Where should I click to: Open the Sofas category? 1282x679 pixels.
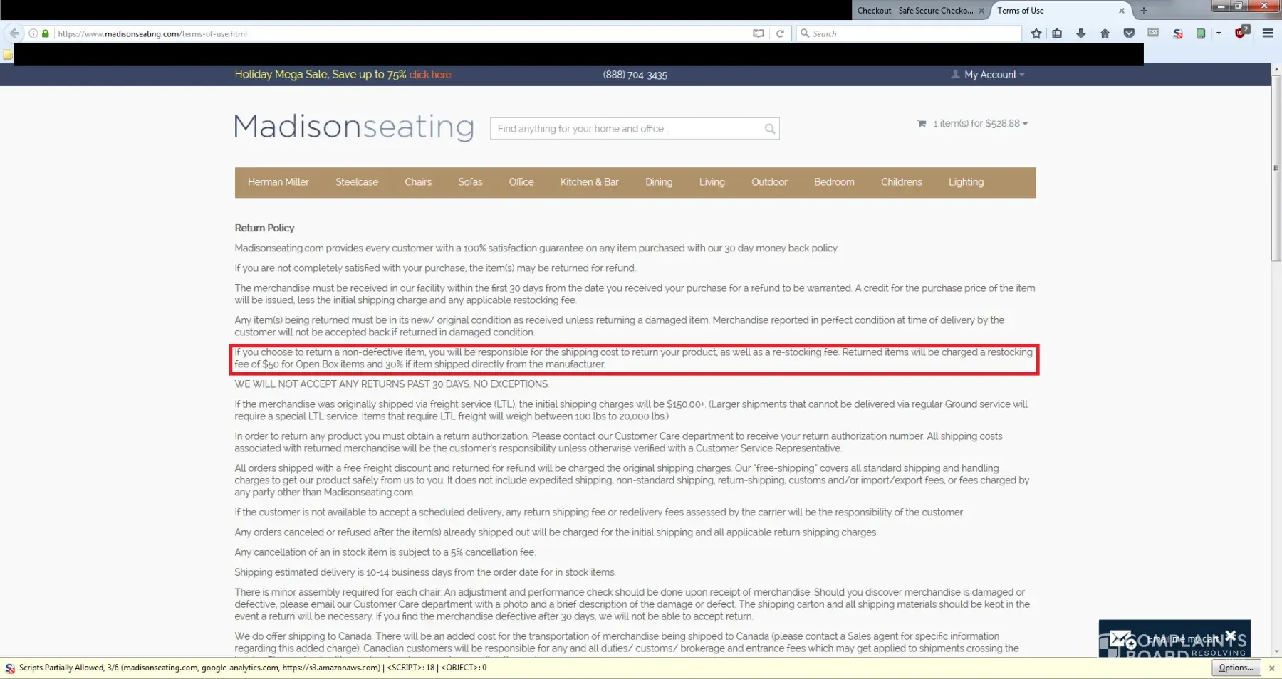pos(470,182)
